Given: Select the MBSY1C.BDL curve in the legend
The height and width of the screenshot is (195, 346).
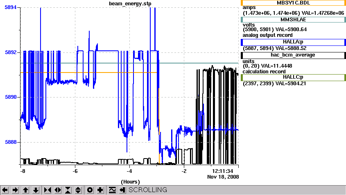Looking at the screenshot, I should click(x=293, y=3).
